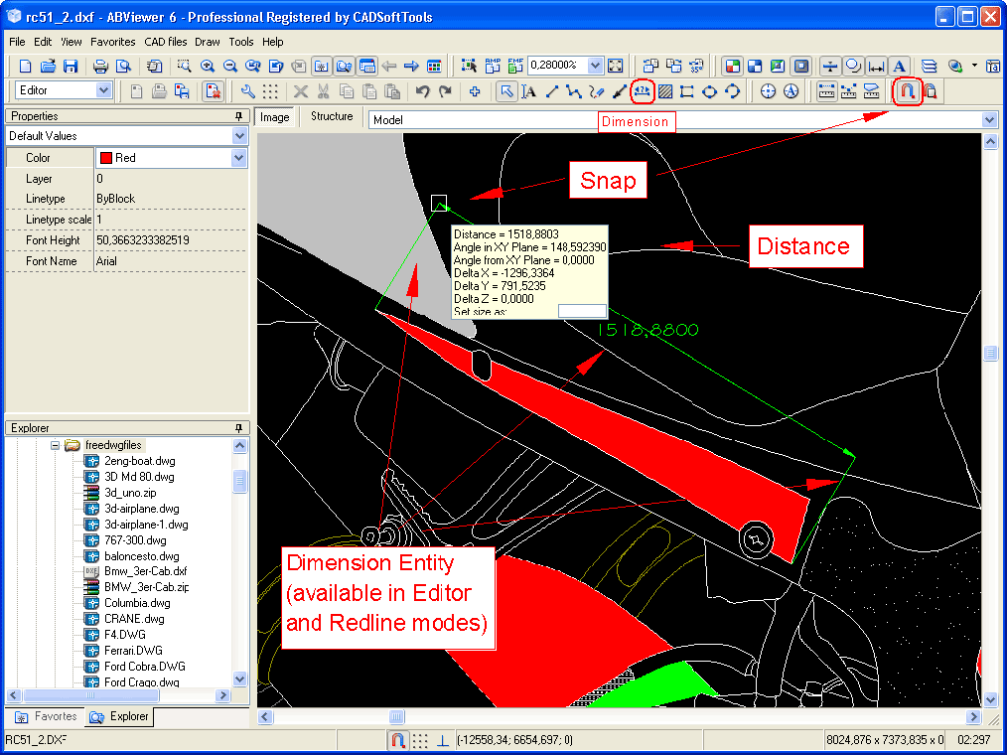Click the Zoom Out magnifier icon
This screenshot has width=1007, height=755.
[x=230, y=67]
